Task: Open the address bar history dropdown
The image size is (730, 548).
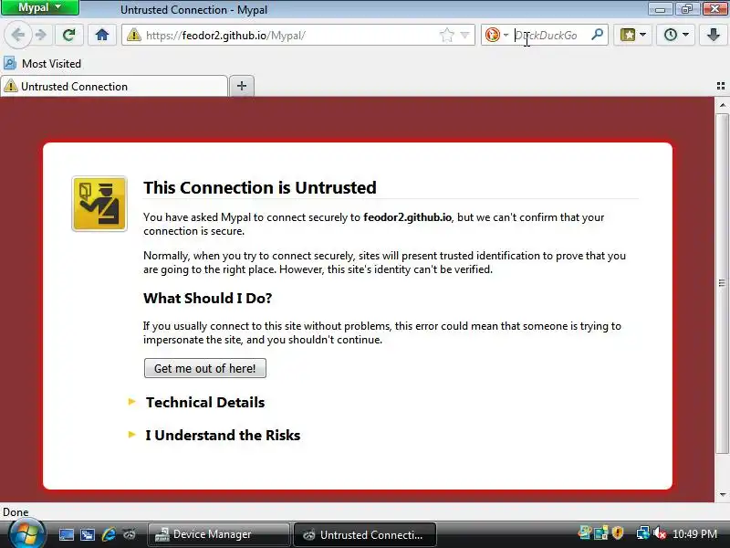Action: pos(464,35)
